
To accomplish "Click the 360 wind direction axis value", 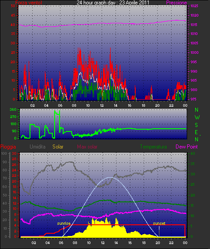I will click(x=13, y=109).
